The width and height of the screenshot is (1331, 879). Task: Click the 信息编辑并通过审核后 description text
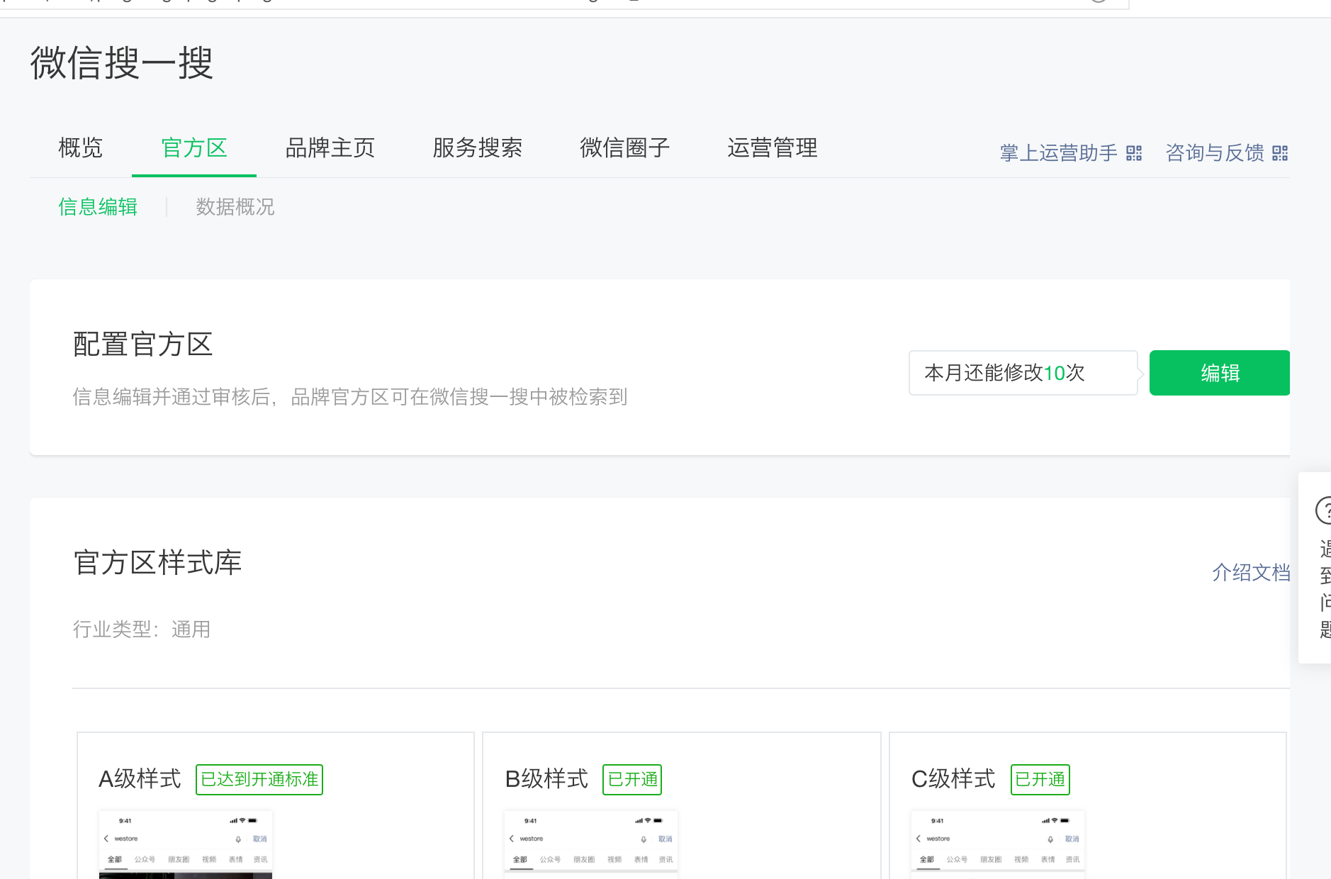point(350,397)
